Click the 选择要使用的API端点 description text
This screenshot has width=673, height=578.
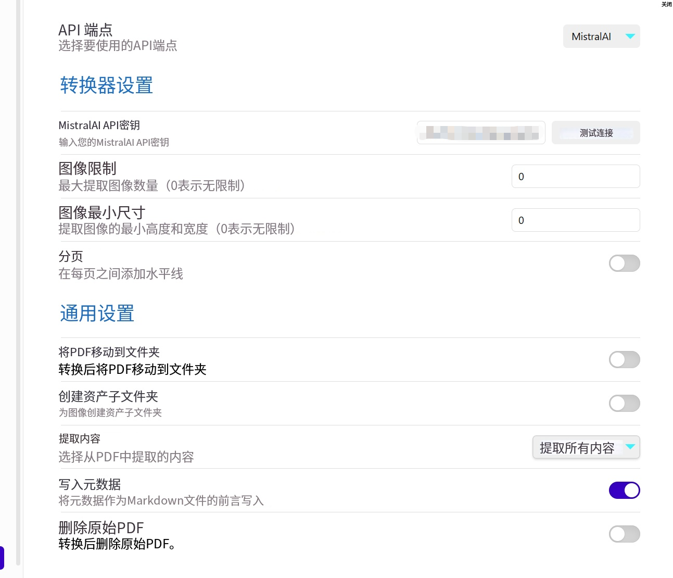pos(118,46)
